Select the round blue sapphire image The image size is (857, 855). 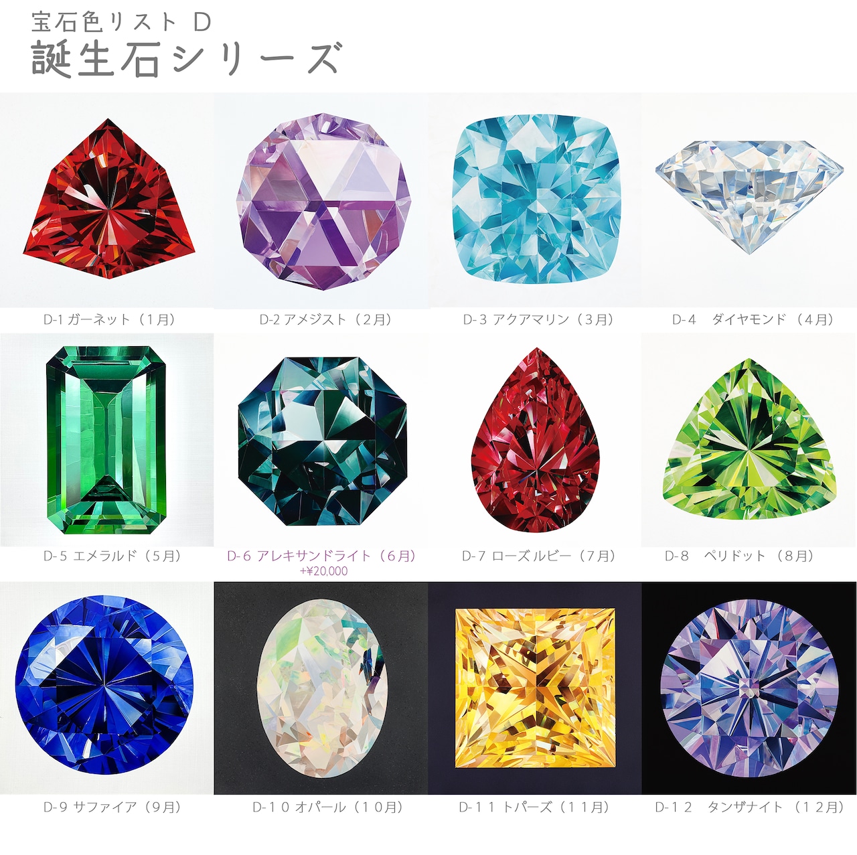coord(107,688)
